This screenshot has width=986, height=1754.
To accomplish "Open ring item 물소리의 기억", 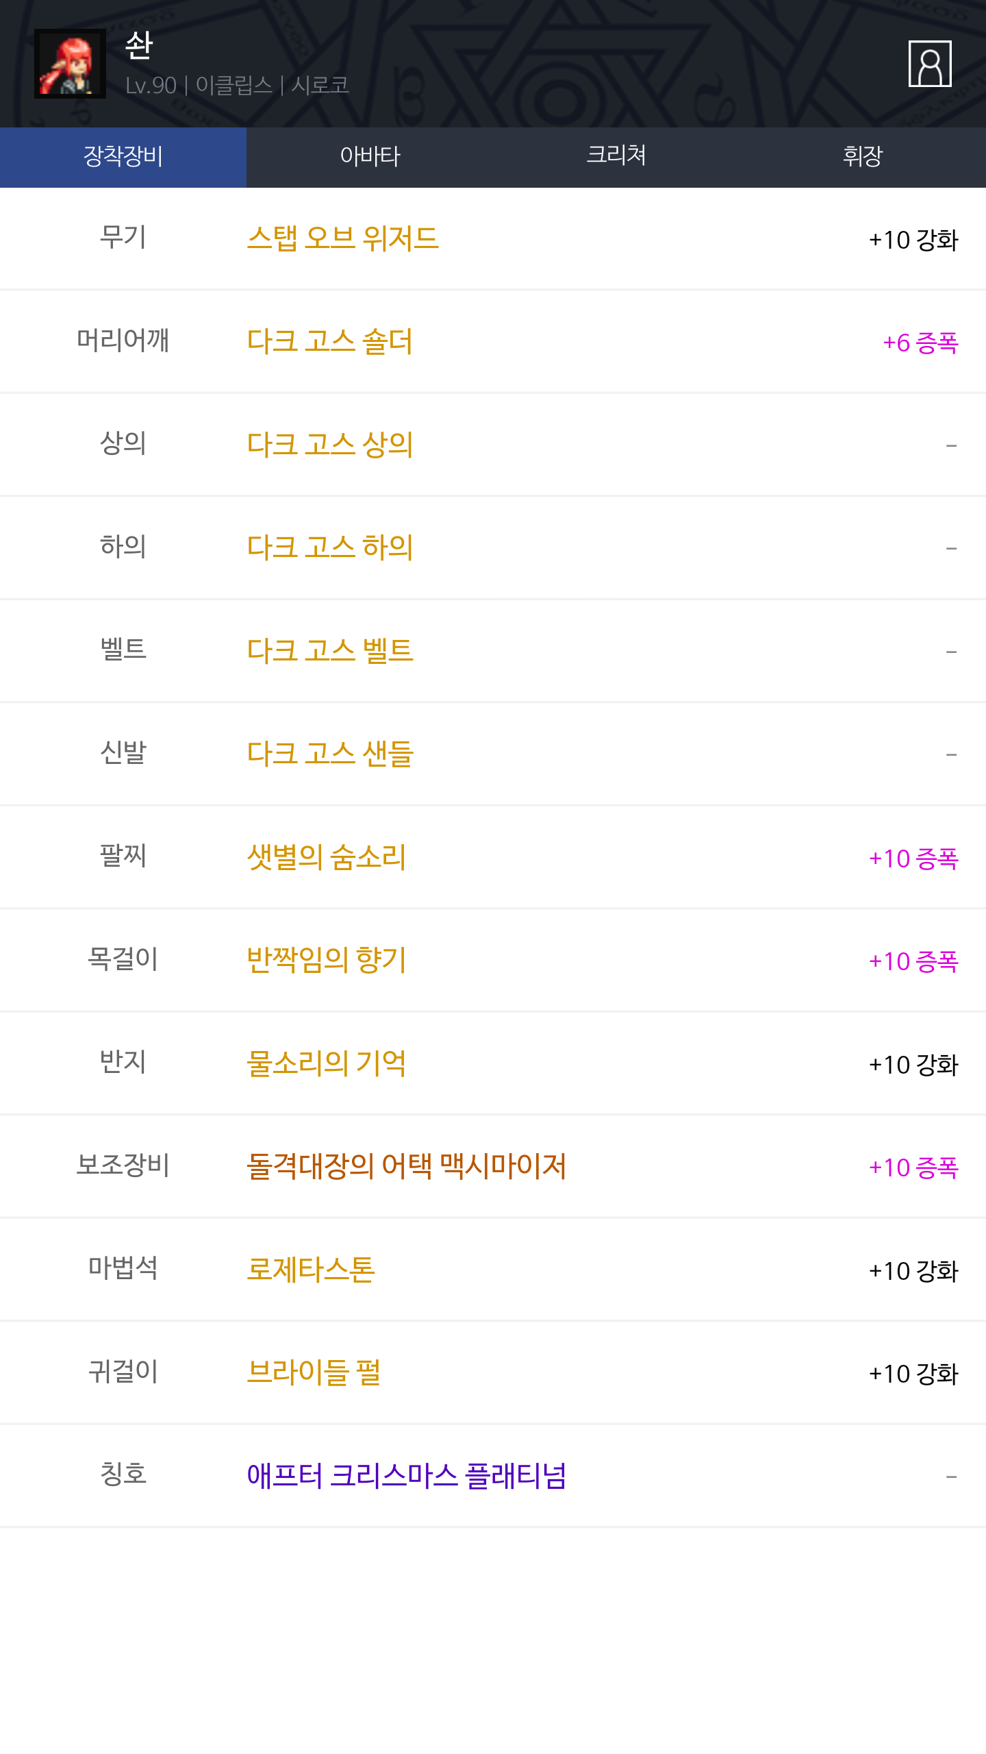I will [326, 1063].
